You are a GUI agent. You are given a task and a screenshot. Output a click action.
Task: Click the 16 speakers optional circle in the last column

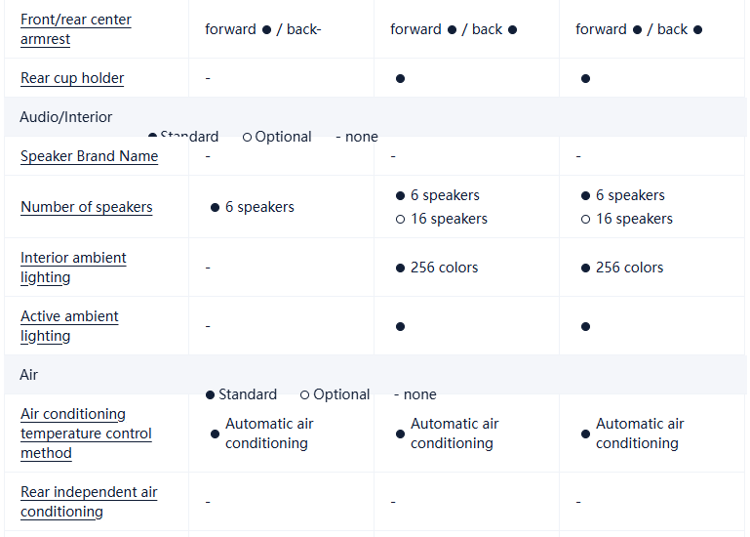[586, 220]
